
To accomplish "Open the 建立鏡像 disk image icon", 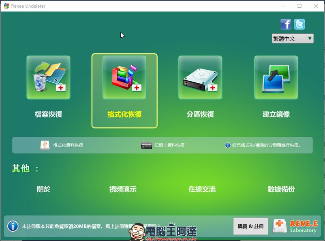I will tap(276, 77).
